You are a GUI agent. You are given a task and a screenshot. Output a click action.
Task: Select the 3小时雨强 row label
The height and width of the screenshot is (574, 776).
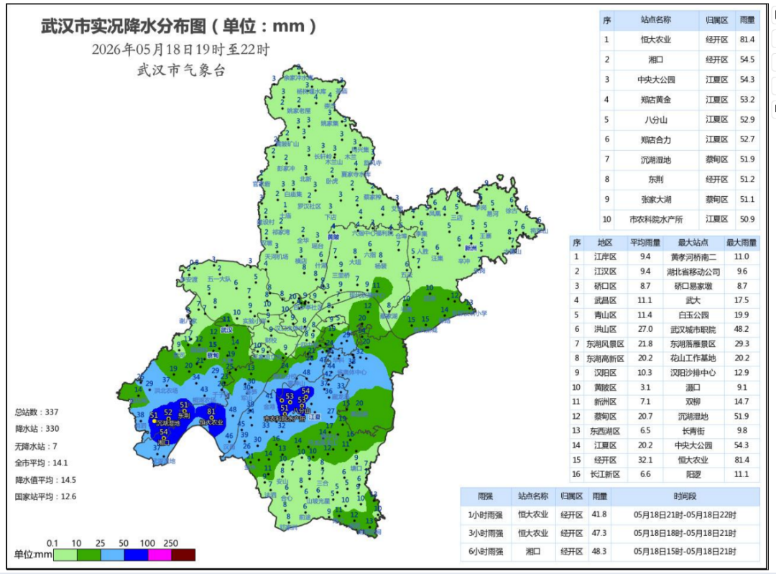(x=486, y=534)
